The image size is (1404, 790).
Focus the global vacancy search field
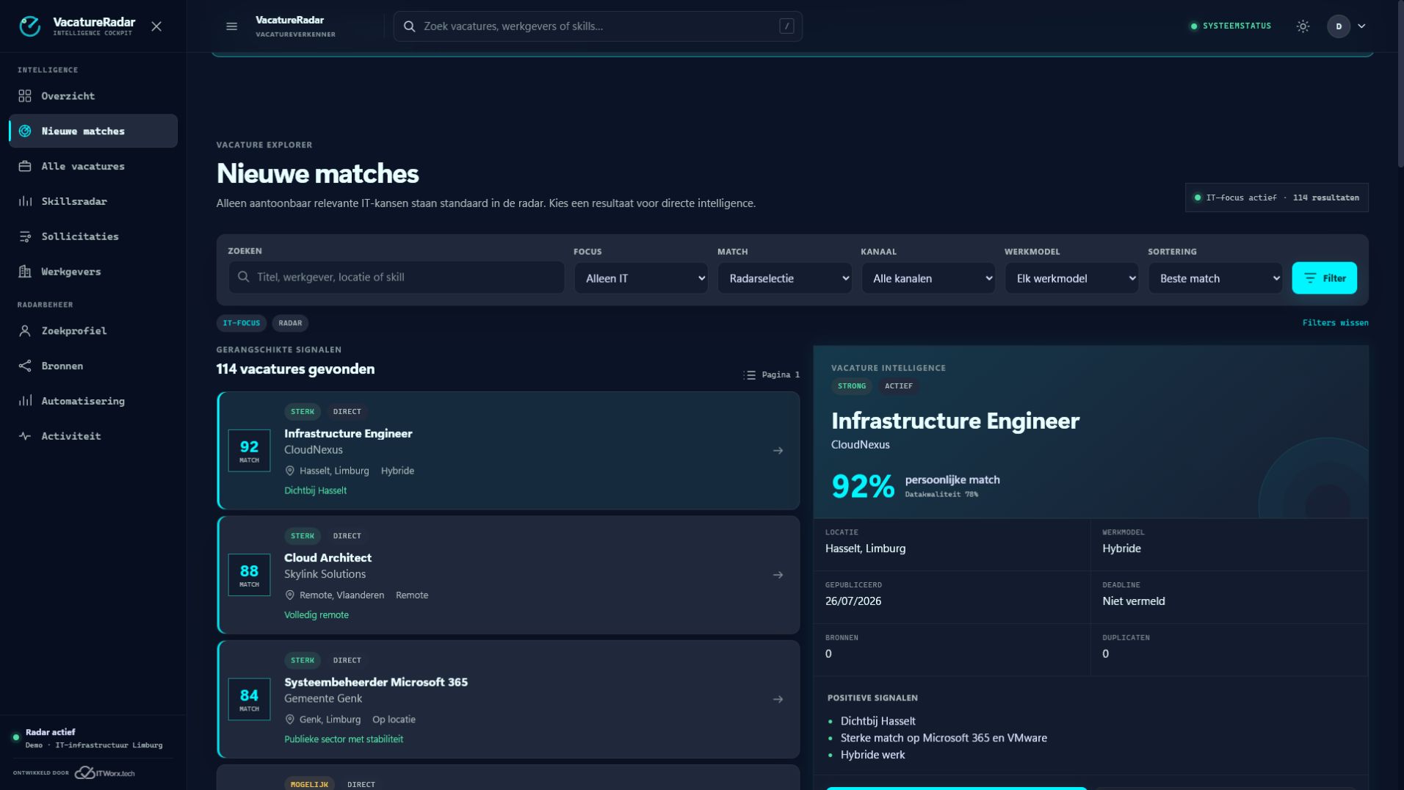tap(598, 26)
